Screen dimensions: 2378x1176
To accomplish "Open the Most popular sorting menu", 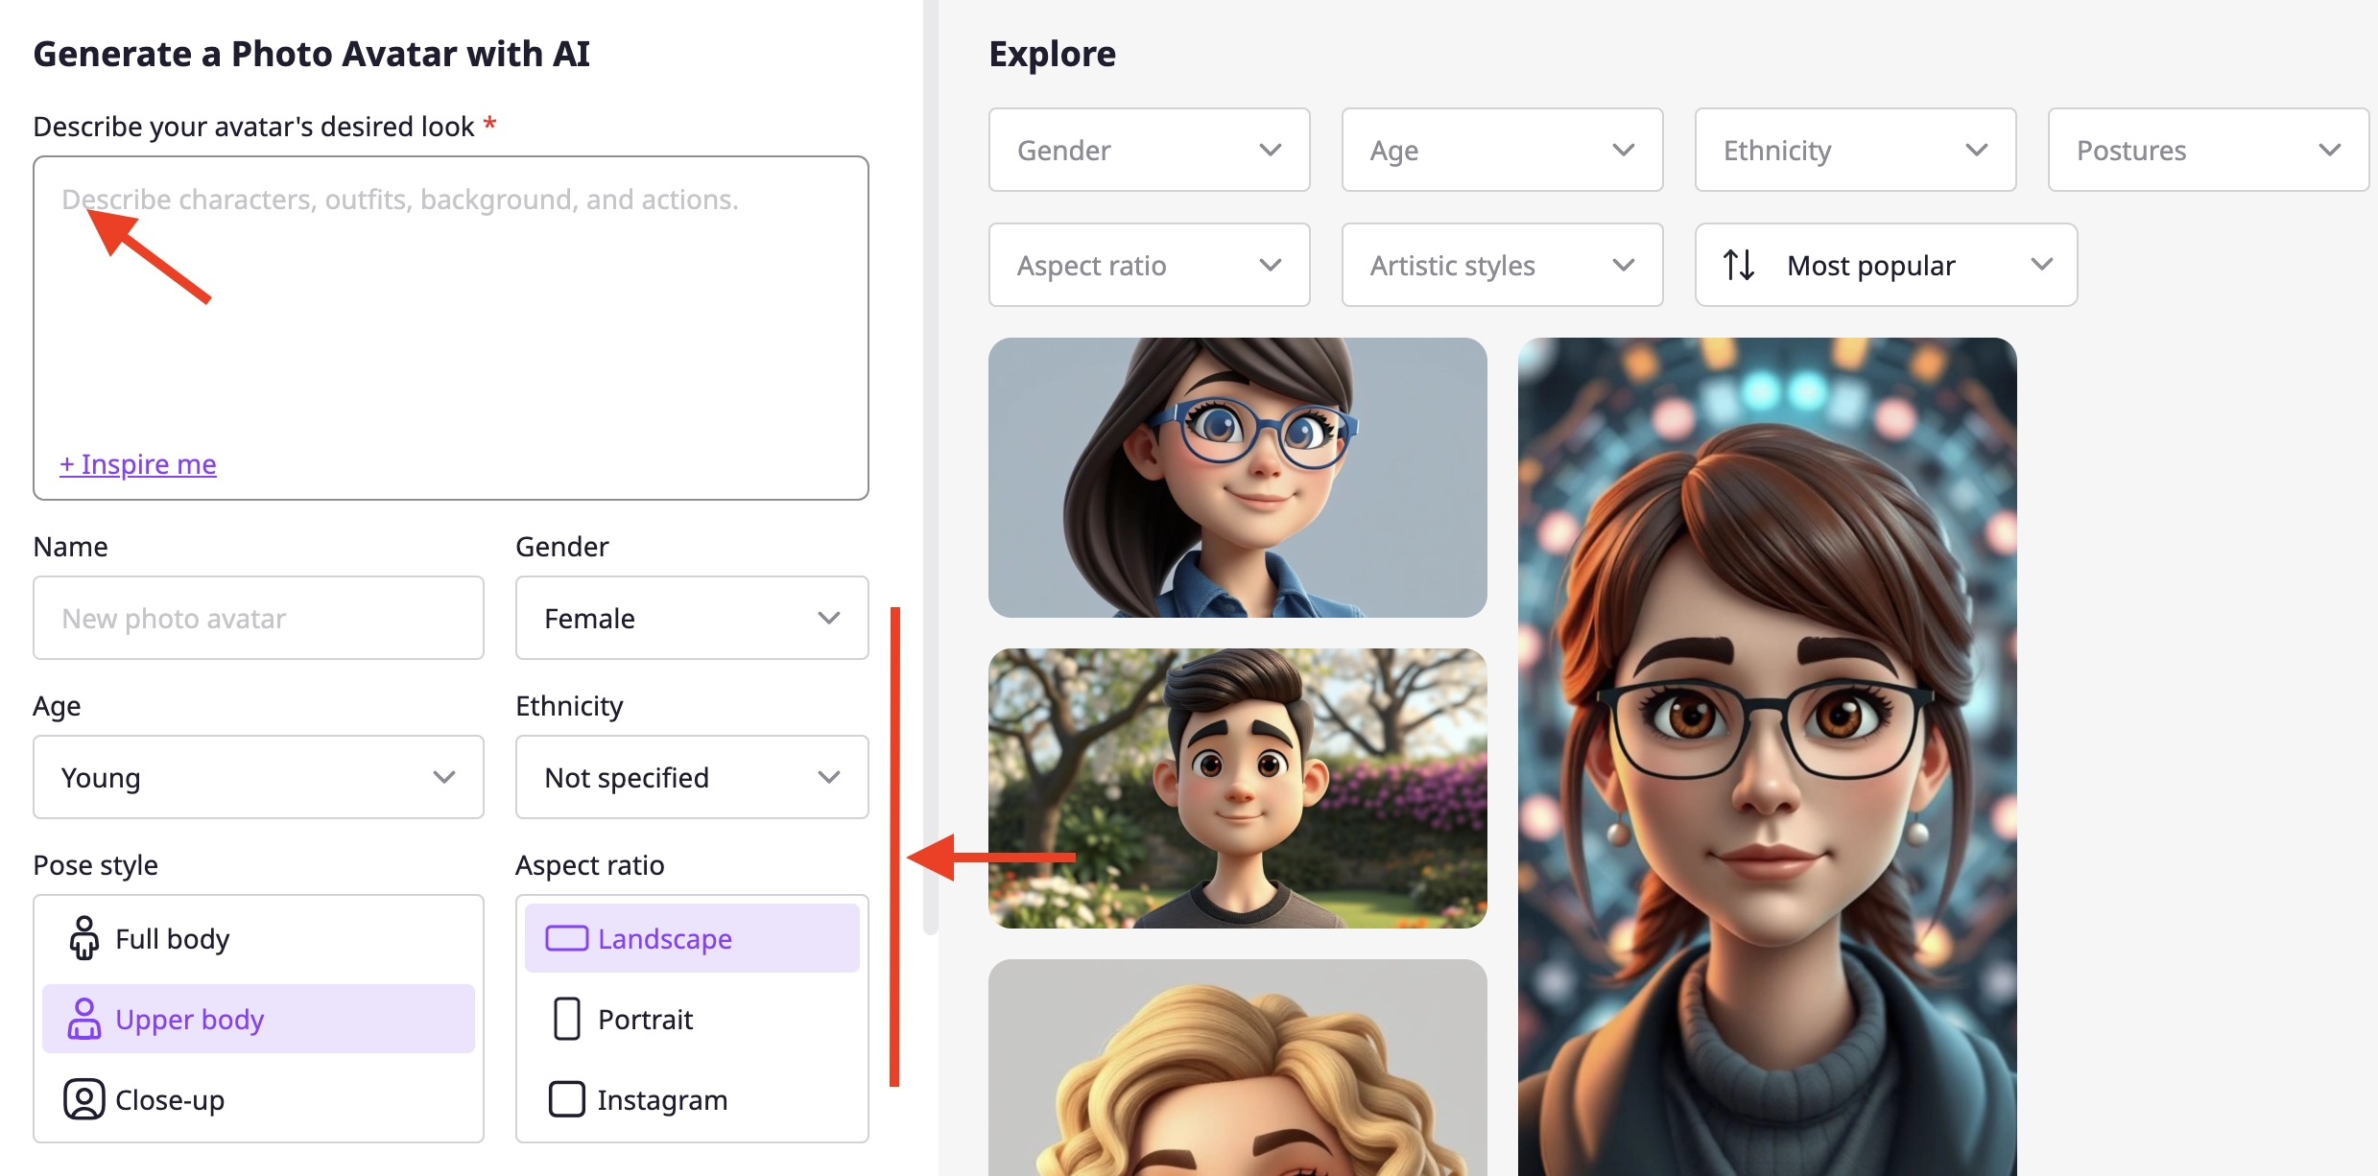I will pyautogui.click(x=1886, y=265).
